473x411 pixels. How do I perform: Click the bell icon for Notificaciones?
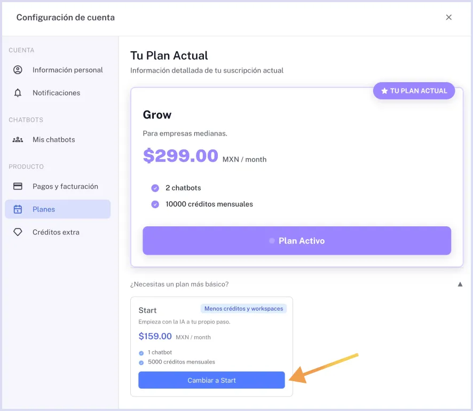pos(18,93)
